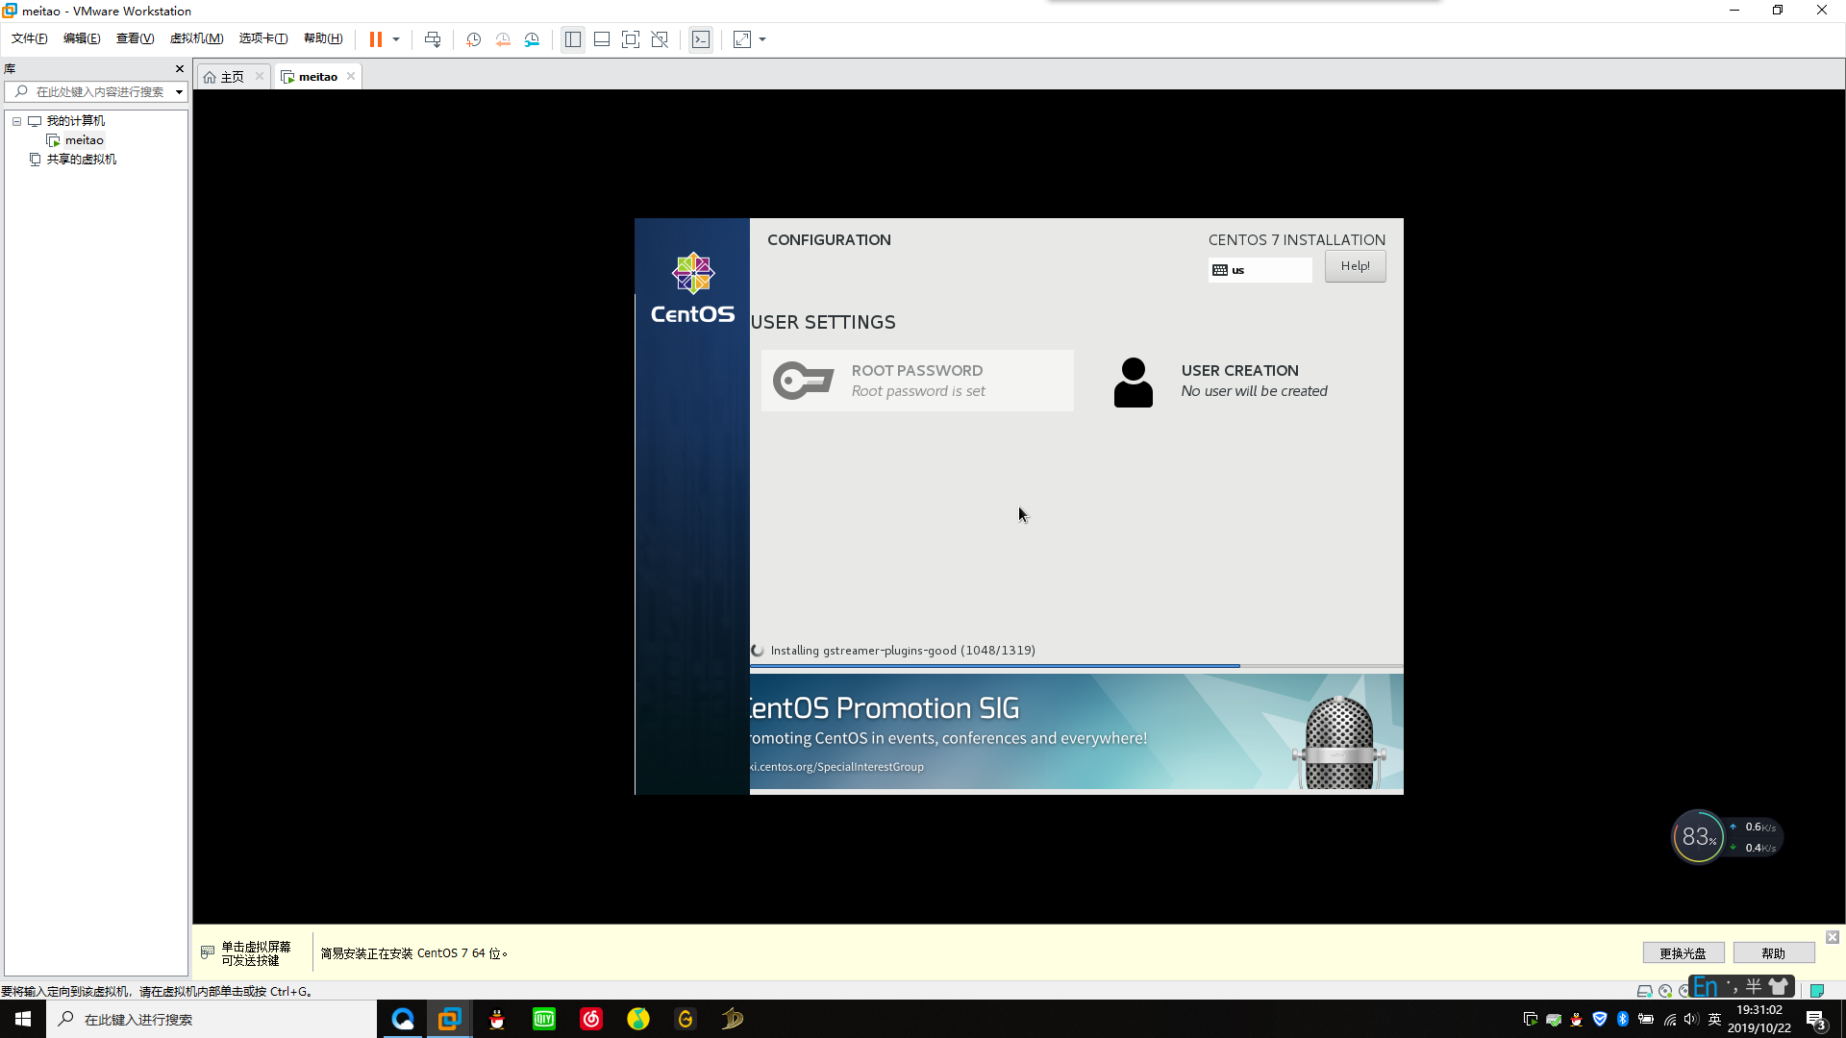Click the 更换光盘 button
This screenshot has width=1846, height=1038.
click(1683, 953)
